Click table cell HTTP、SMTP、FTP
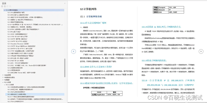Screen dimensions: 207x103 (114, 95)
